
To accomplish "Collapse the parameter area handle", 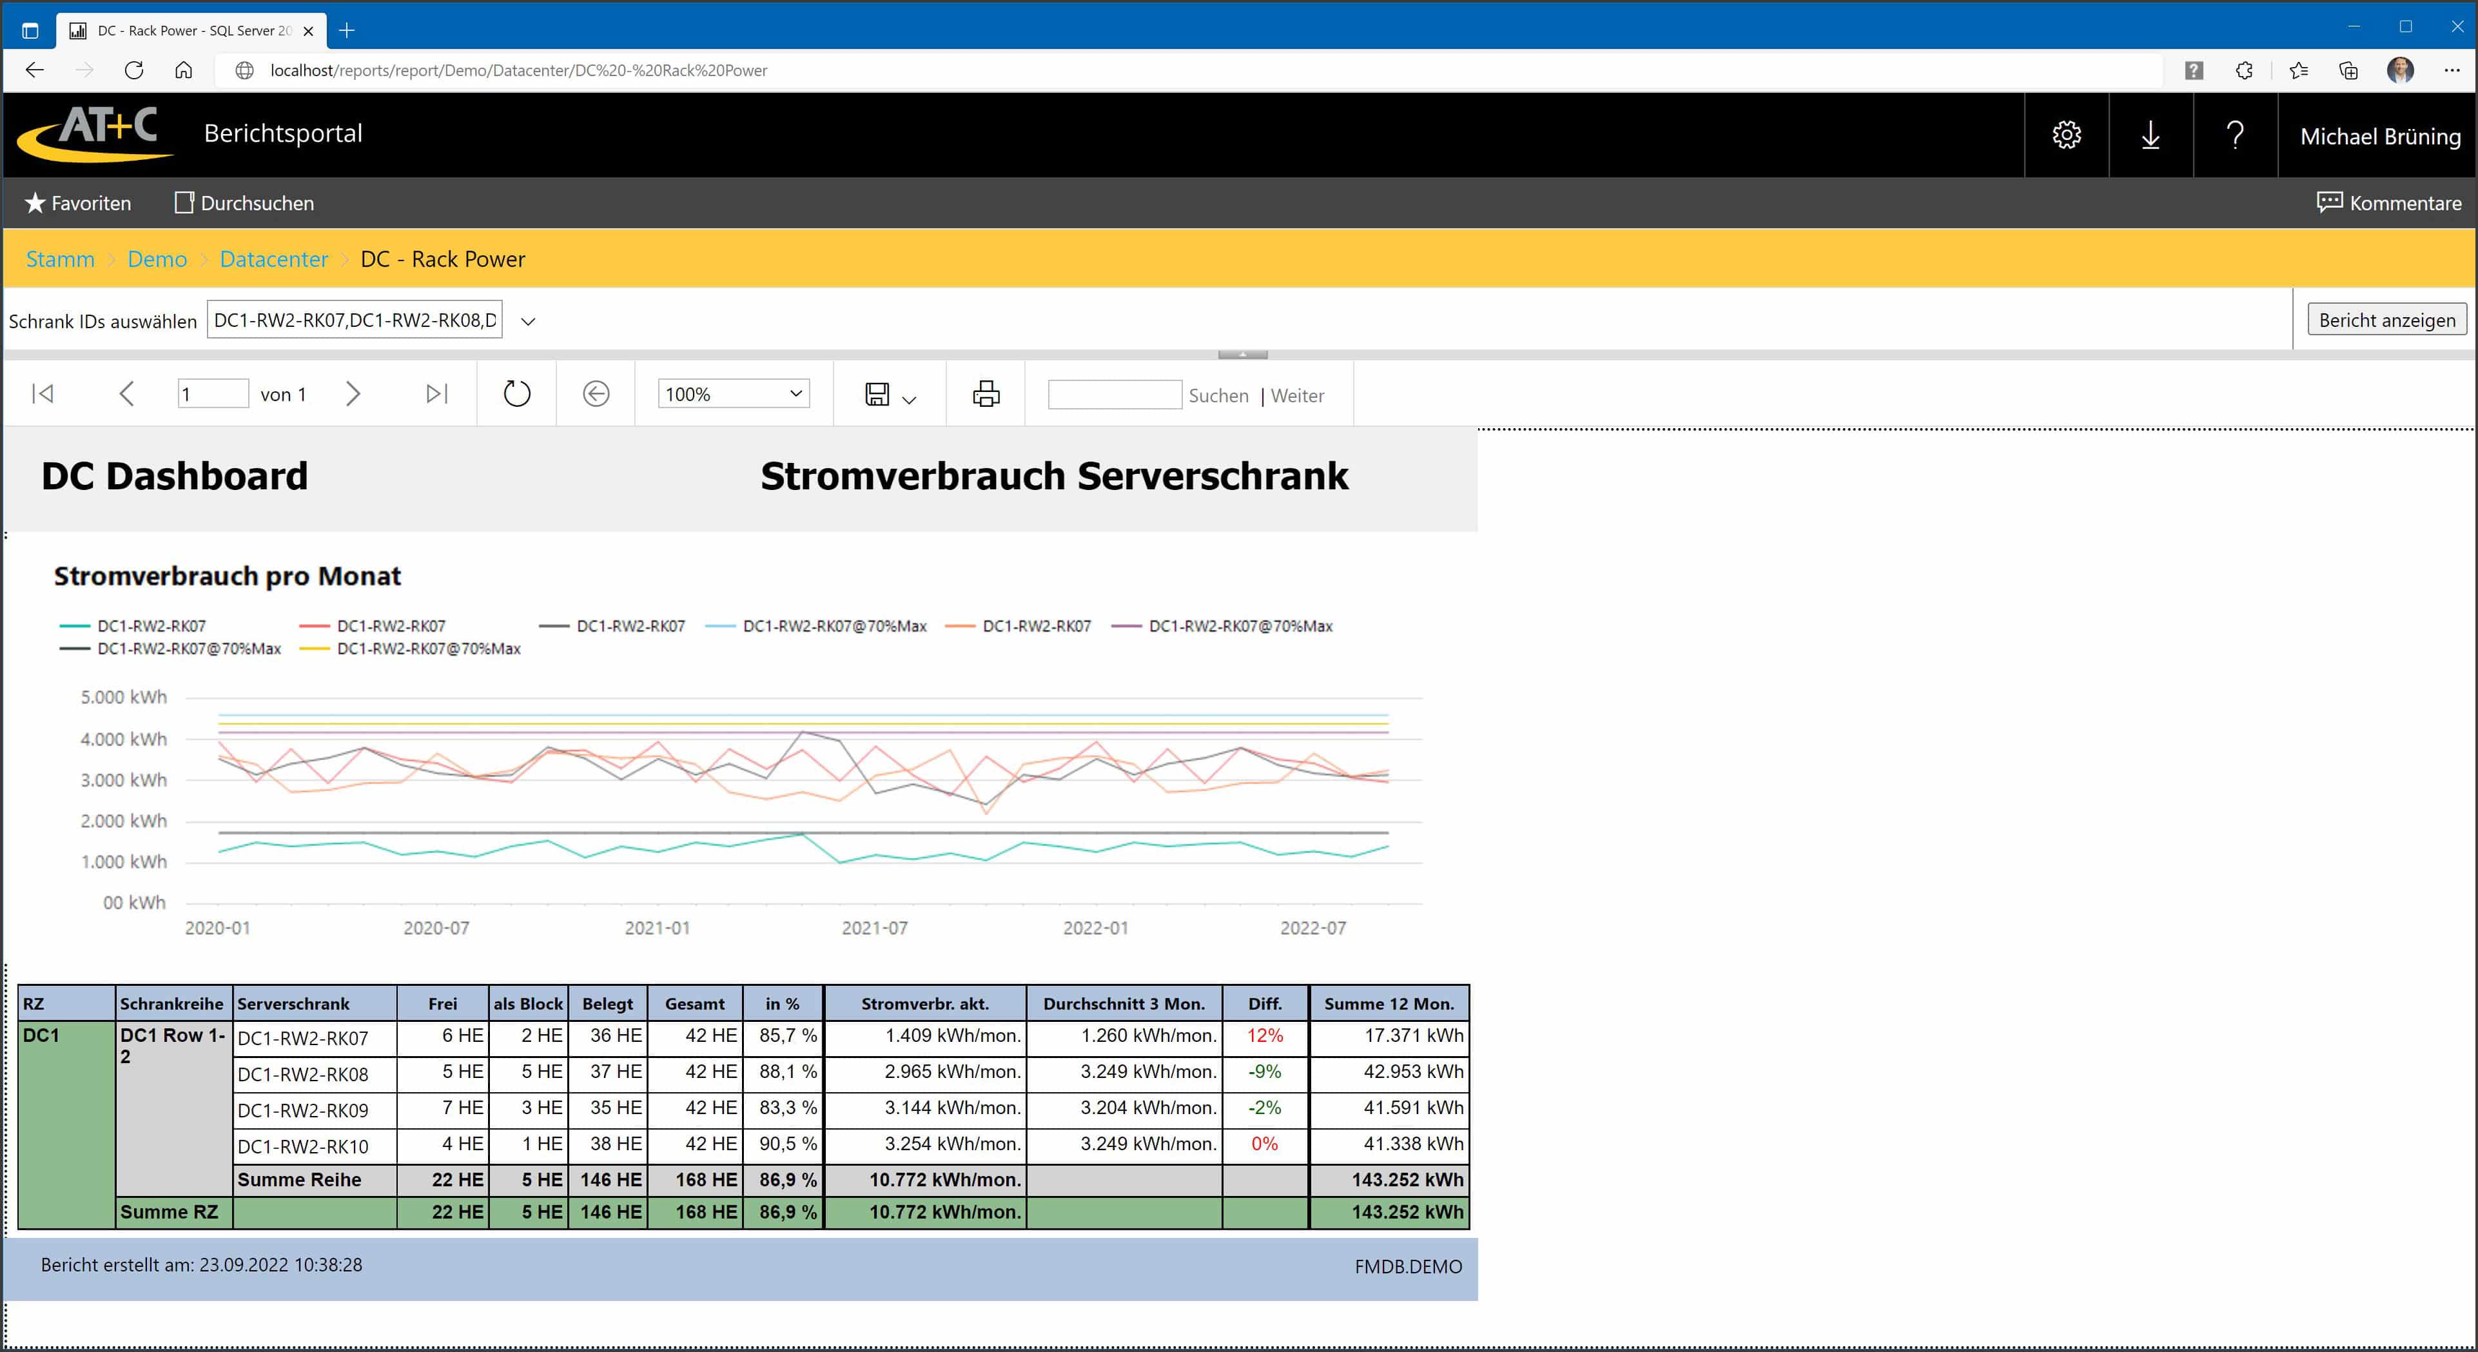I will (1243, 354).
